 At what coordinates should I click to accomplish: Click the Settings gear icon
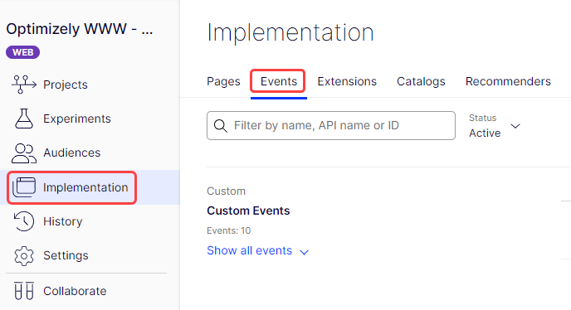(x=24, y=256)
